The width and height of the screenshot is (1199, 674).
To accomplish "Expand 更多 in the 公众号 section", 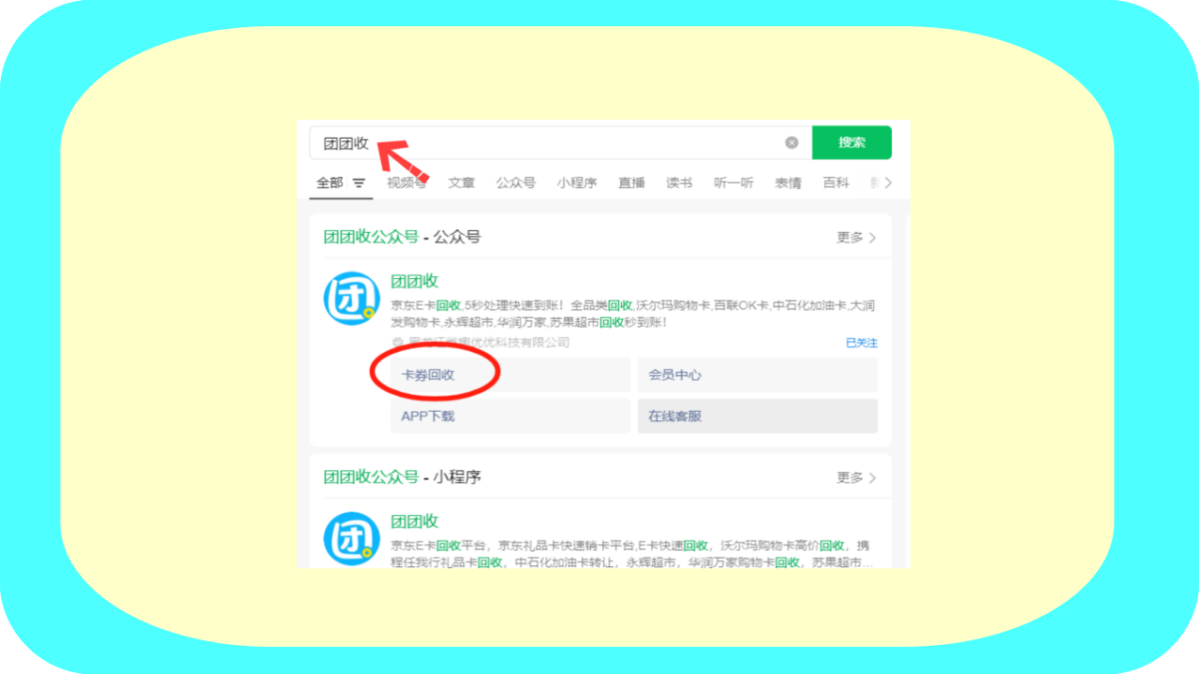I will (856, 238).
